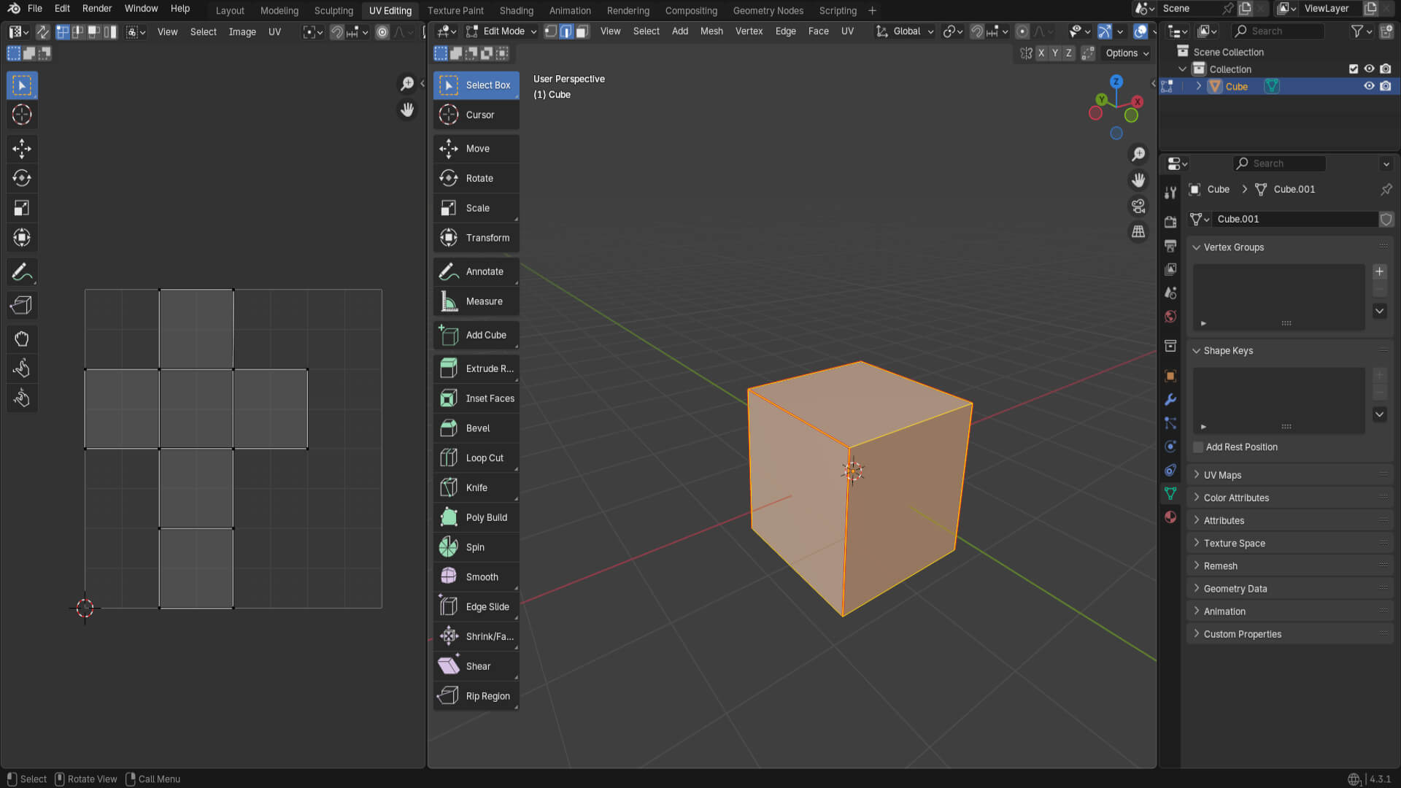Open the Edit Mode dropdown

[x=502, y=31]
